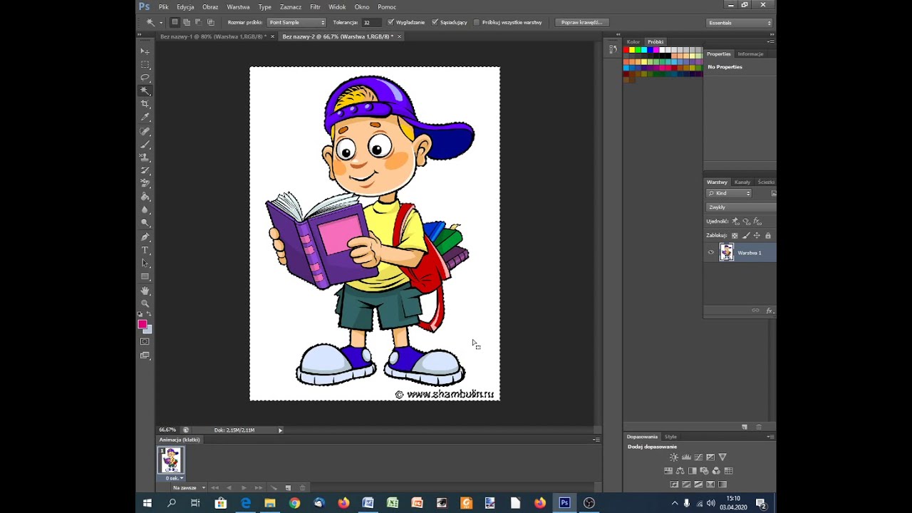Switch to the Style tab
The height and width of the screenshot is (513, 912).
click(x=670, y=437)
